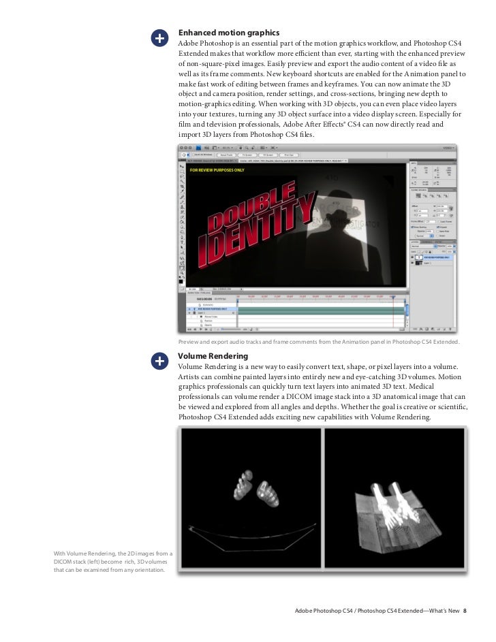Click the Animation (Timeline) panel tab

tap(199, 293)
